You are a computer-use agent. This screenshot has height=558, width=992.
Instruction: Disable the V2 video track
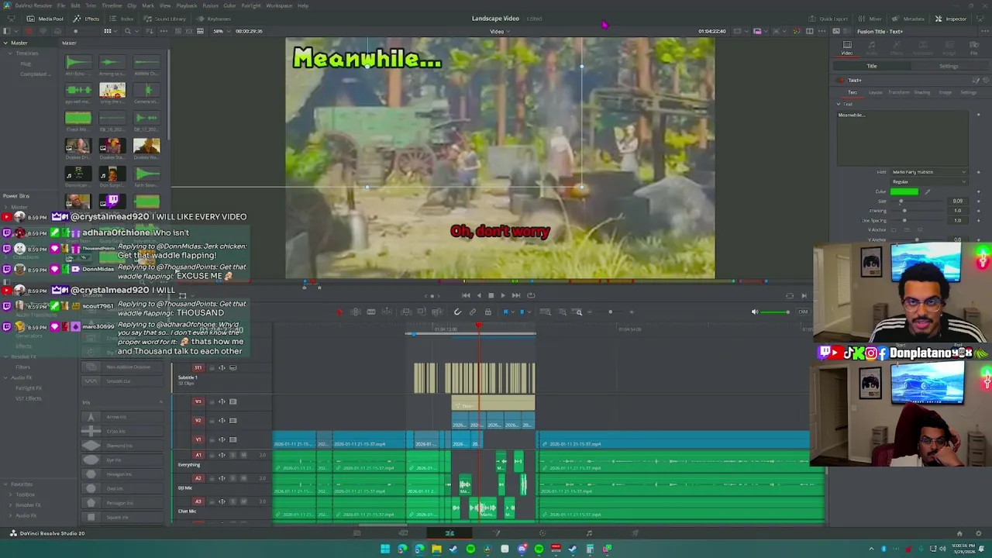(233, 421)
